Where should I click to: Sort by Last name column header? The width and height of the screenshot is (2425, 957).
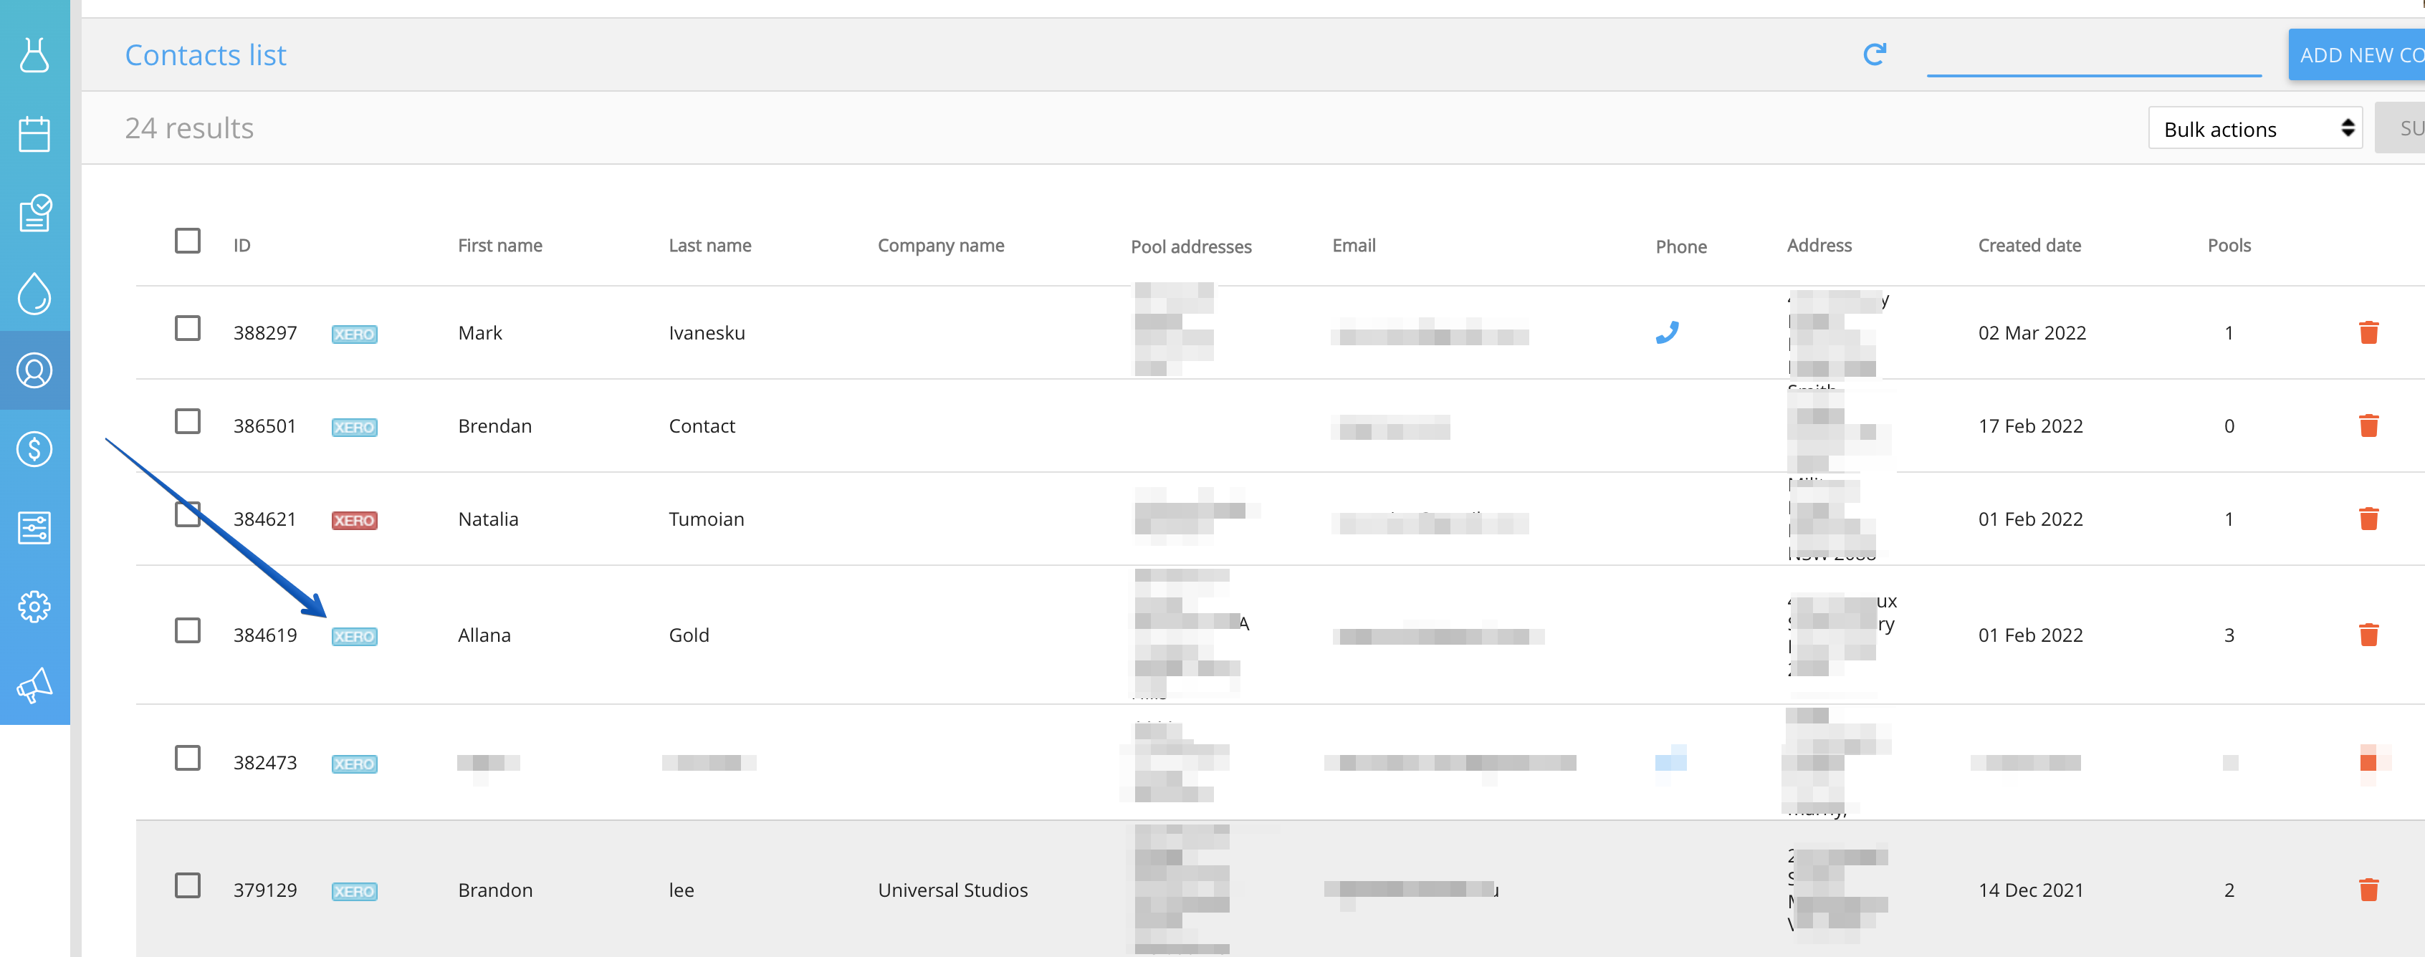pyautogui.click(x=709, y=246)
